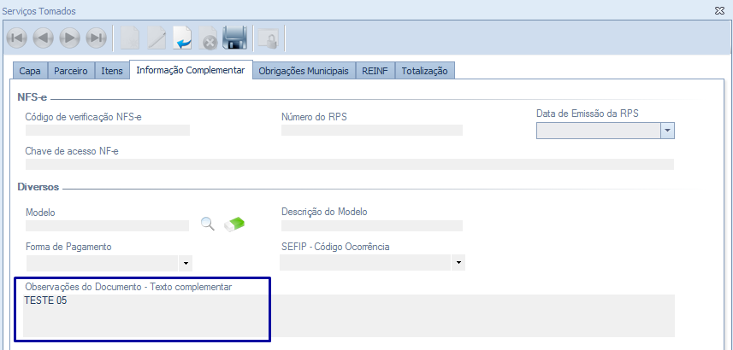Go to the next record
Viewport: 733px width, 350px height.
[69, 38]
